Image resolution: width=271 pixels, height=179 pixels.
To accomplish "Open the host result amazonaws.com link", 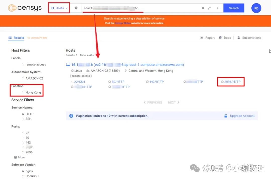I will tap(127, 65).
